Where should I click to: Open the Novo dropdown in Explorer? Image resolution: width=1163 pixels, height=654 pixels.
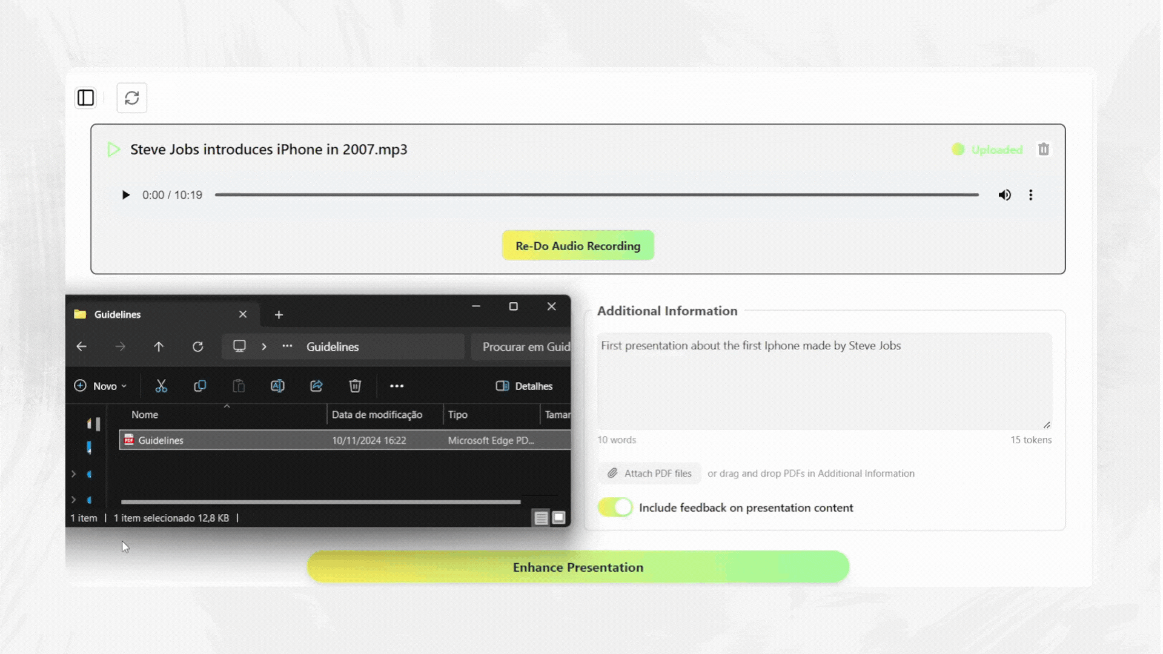[x=101, y=386]
